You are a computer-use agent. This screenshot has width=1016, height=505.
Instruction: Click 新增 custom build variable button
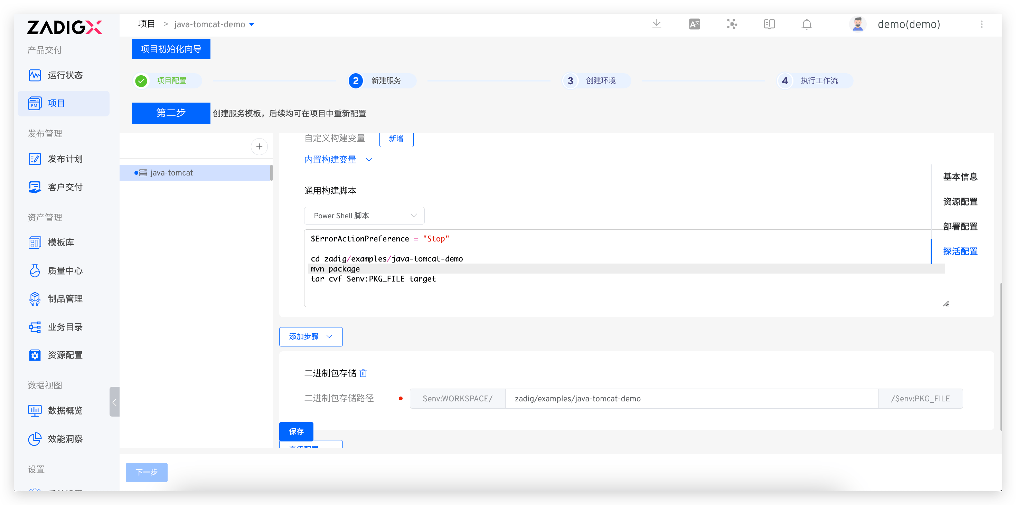click(396, 139)
